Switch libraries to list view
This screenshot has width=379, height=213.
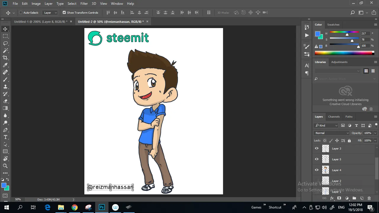(373, 71)
